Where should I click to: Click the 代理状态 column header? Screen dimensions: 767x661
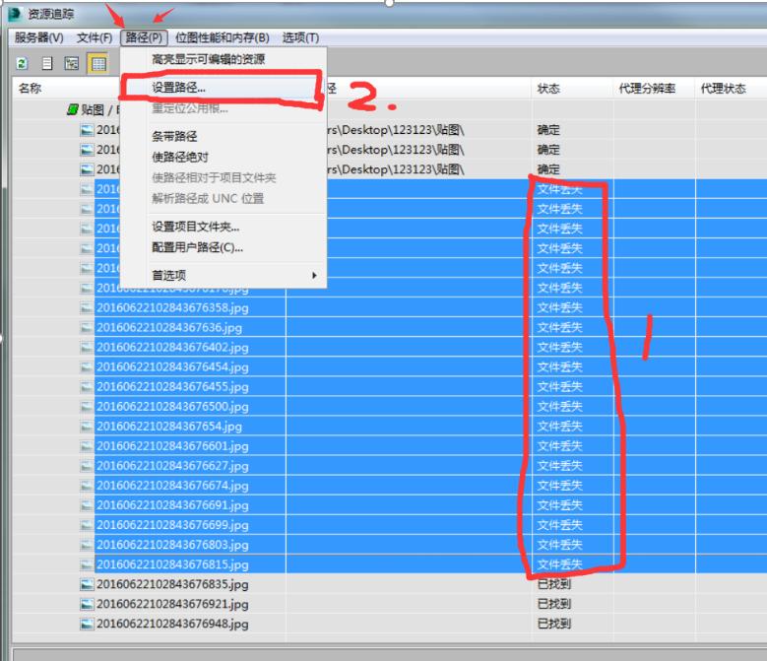(723, 89)
